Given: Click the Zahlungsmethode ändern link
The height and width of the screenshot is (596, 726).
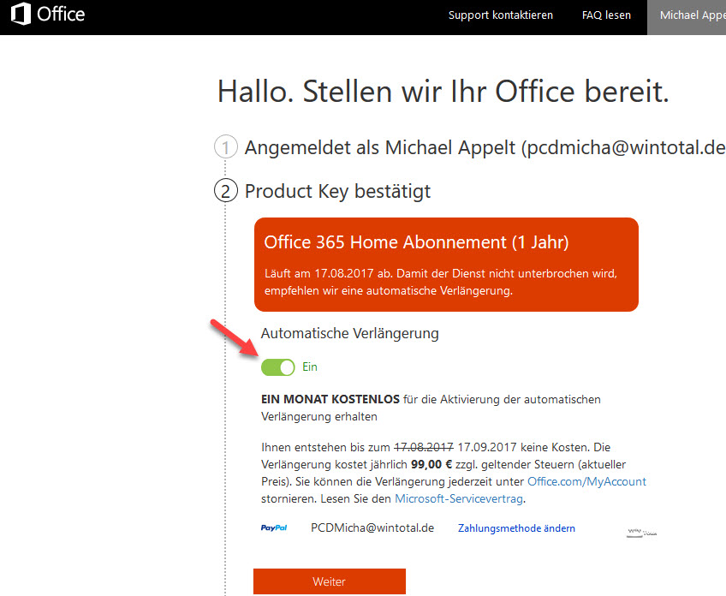Looking at the screenshot, I should 516,528.
